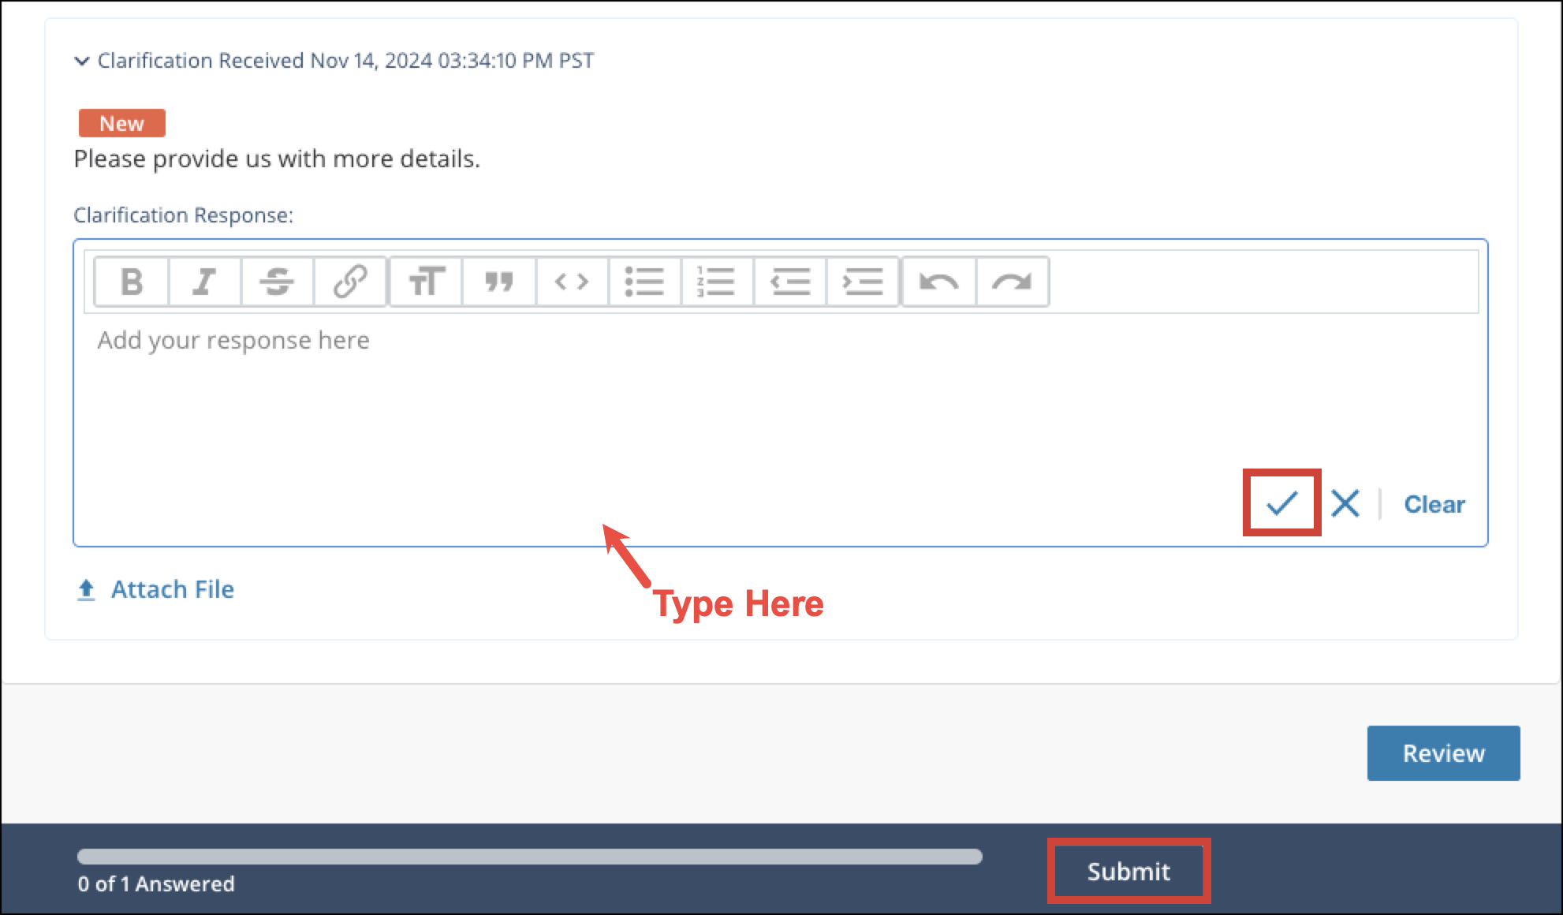This screenshot has width=1563, height=915.
Task: Create a numbered list
Action: (716, 282)
